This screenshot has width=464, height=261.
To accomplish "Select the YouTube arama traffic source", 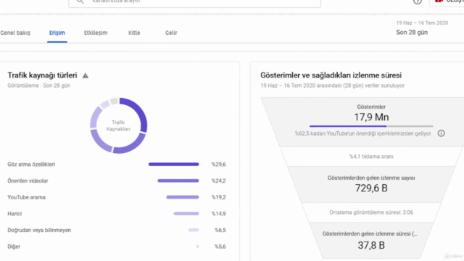I will click(26, 197).
